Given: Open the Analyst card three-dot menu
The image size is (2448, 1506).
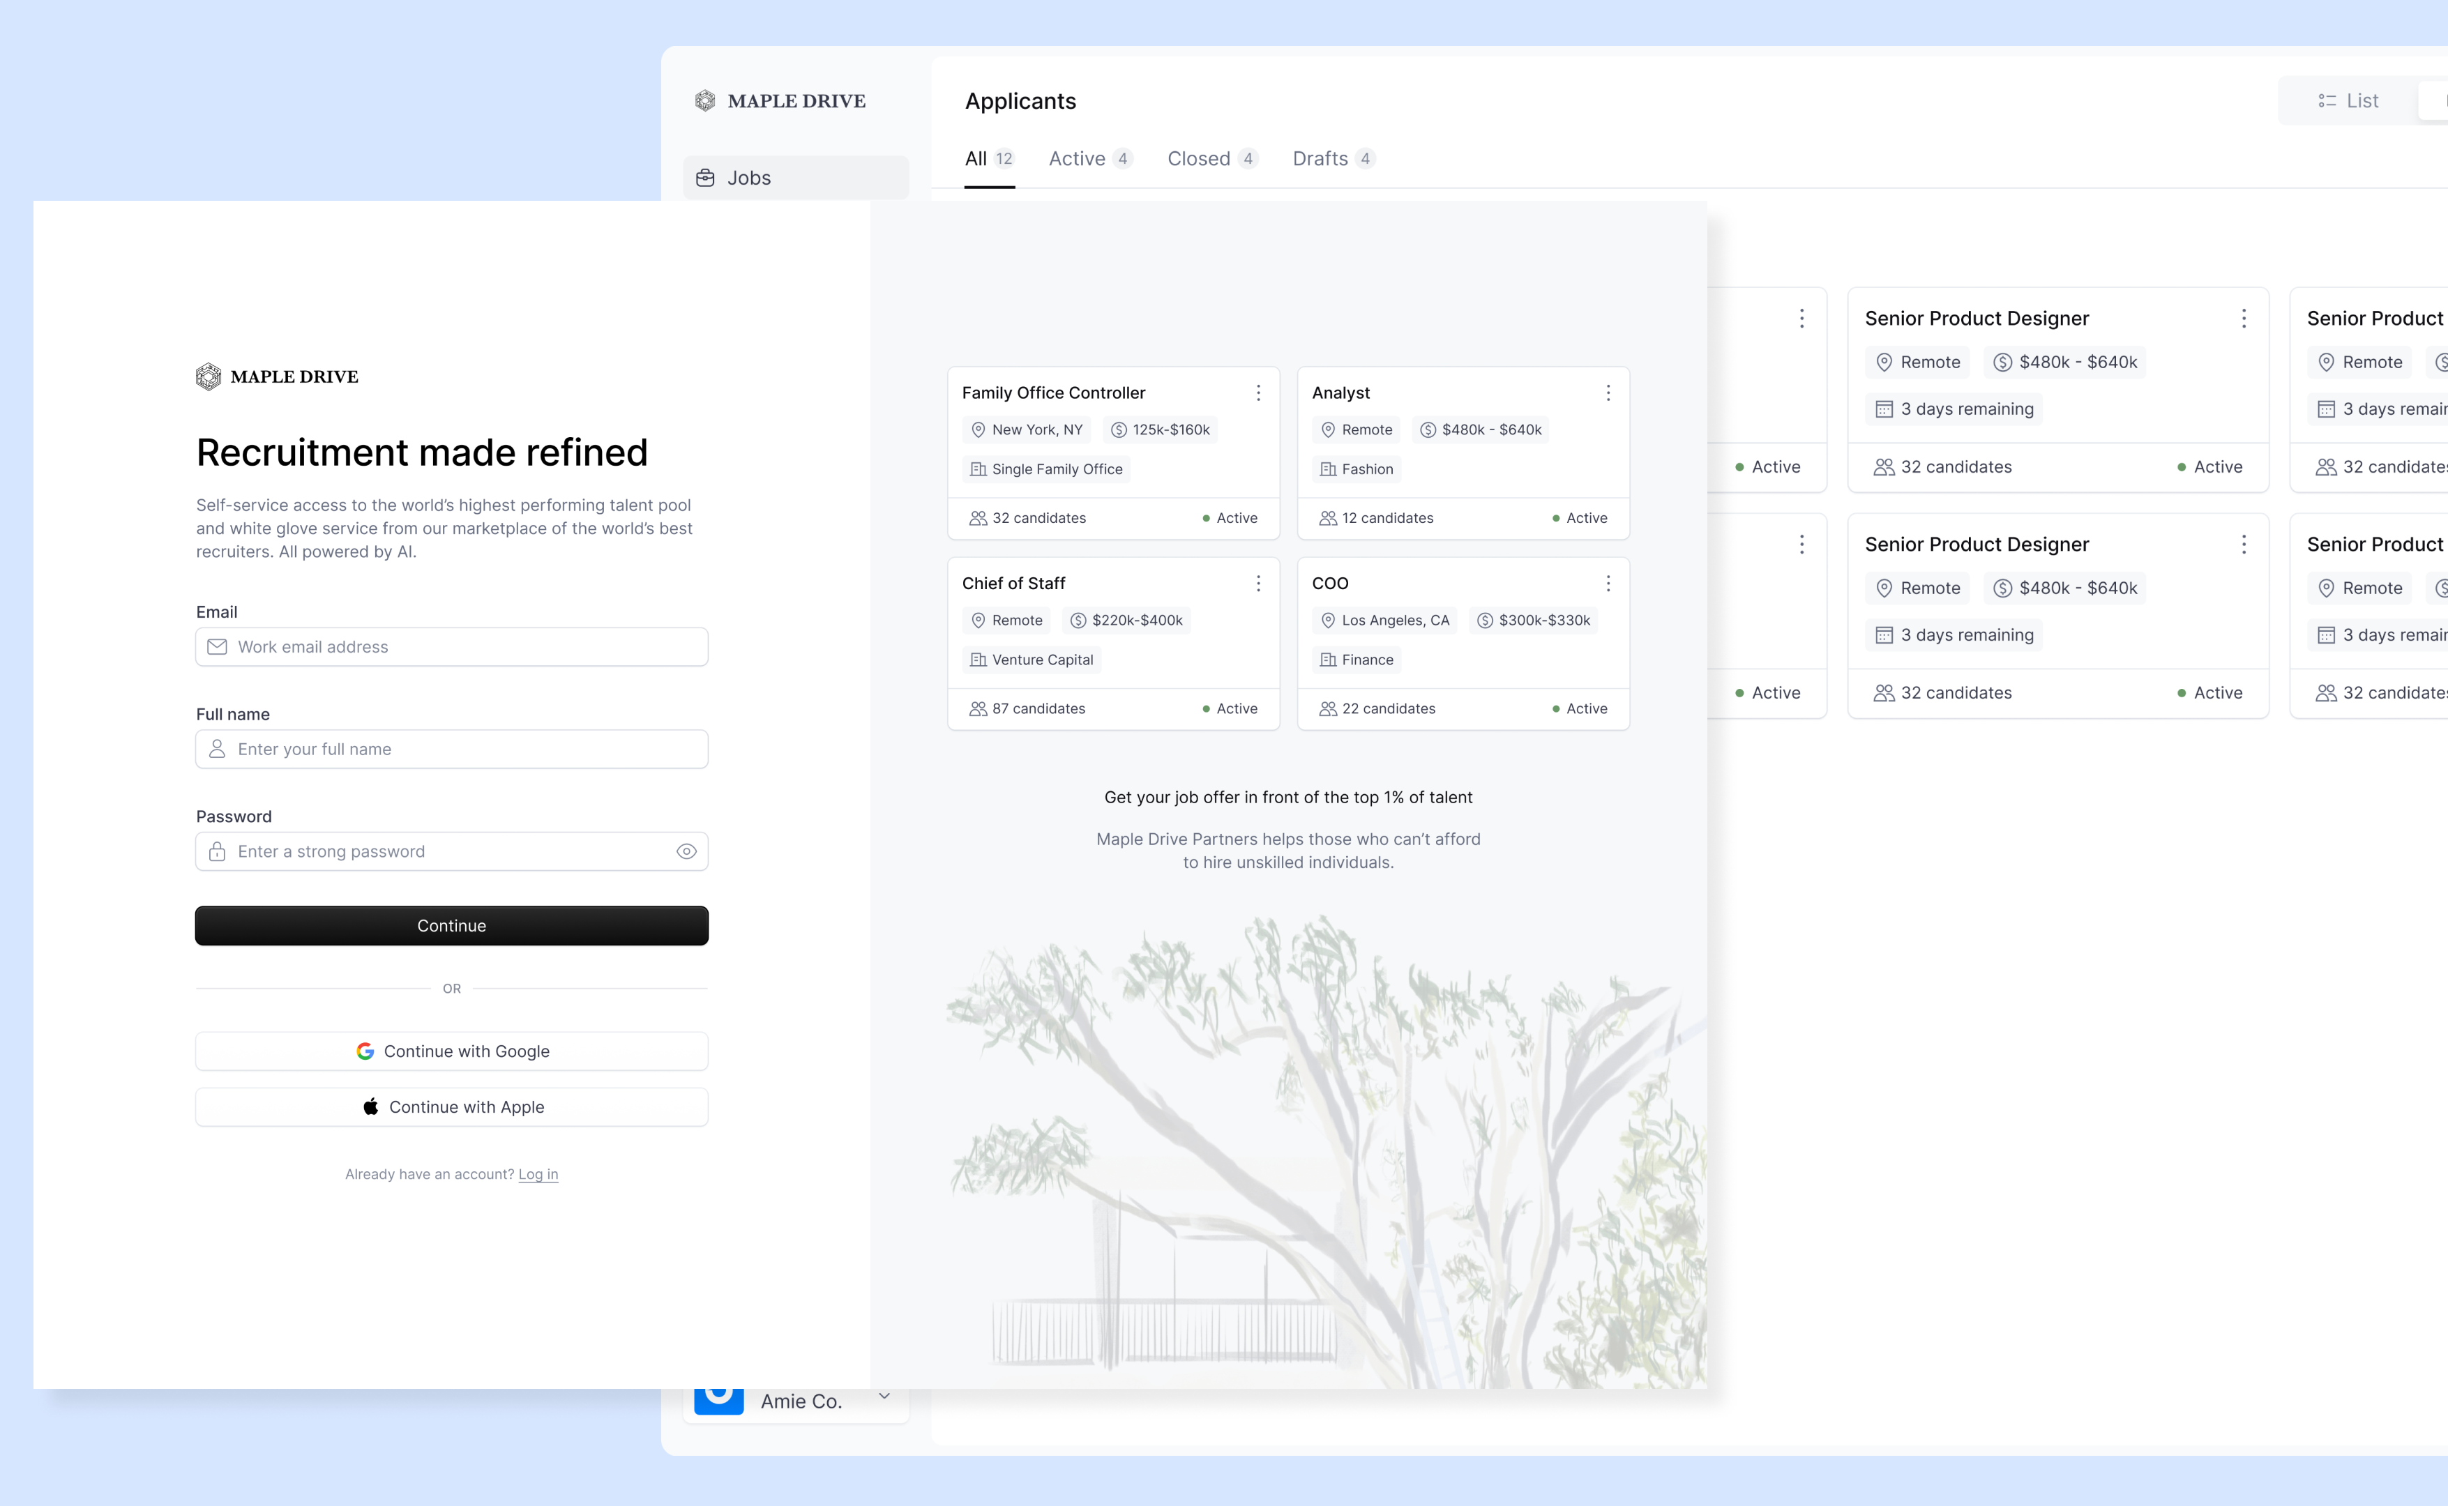Looking at the screenshot, I should click(x=1608, y=393).
